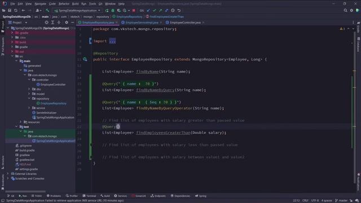Open the Dependencies tool window
Screen dimensions: 361x203
click(180, 196)
